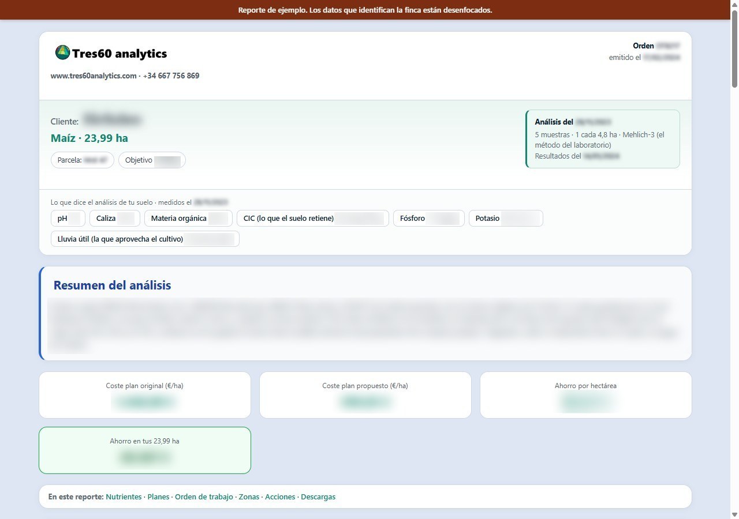Viewport: 739px width, 519px height.
Task: Navigate to the Acciones section
Action: coord(280,497)
